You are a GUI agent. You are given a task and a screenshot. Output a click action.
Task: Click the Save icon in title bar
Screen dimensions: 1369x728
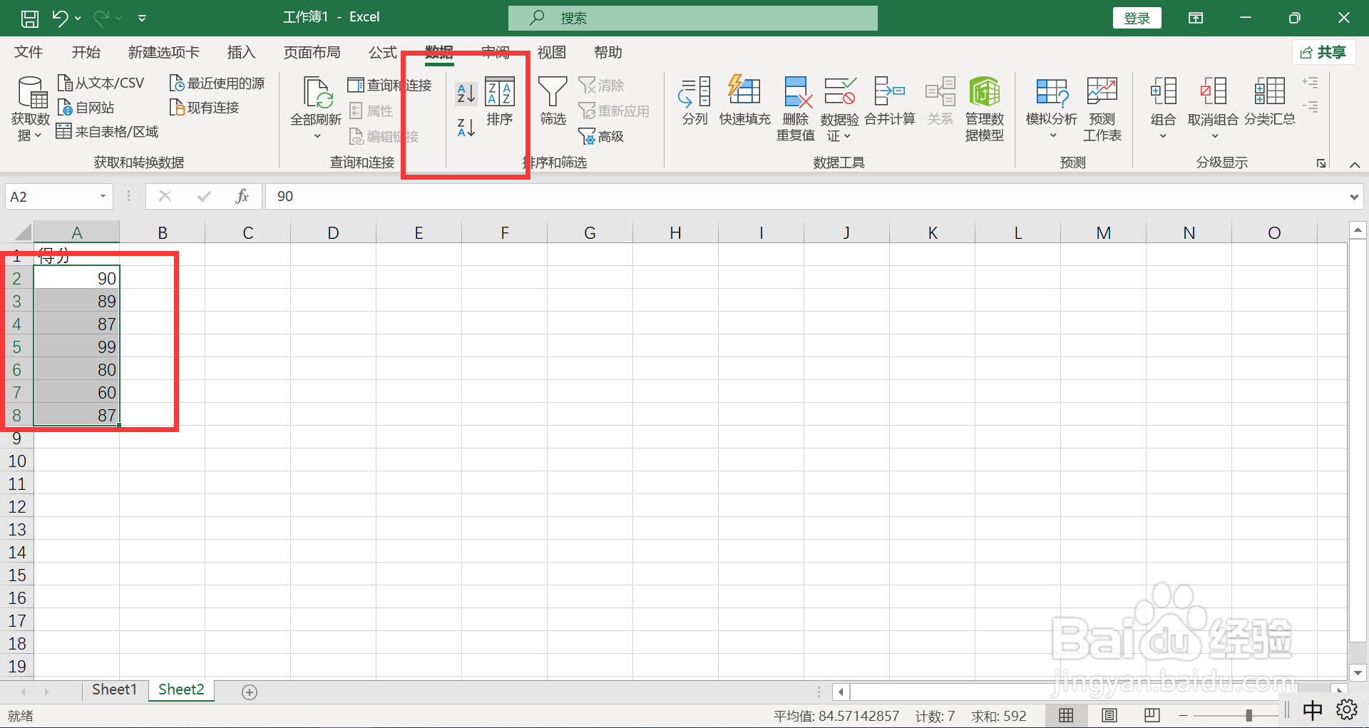30,19
